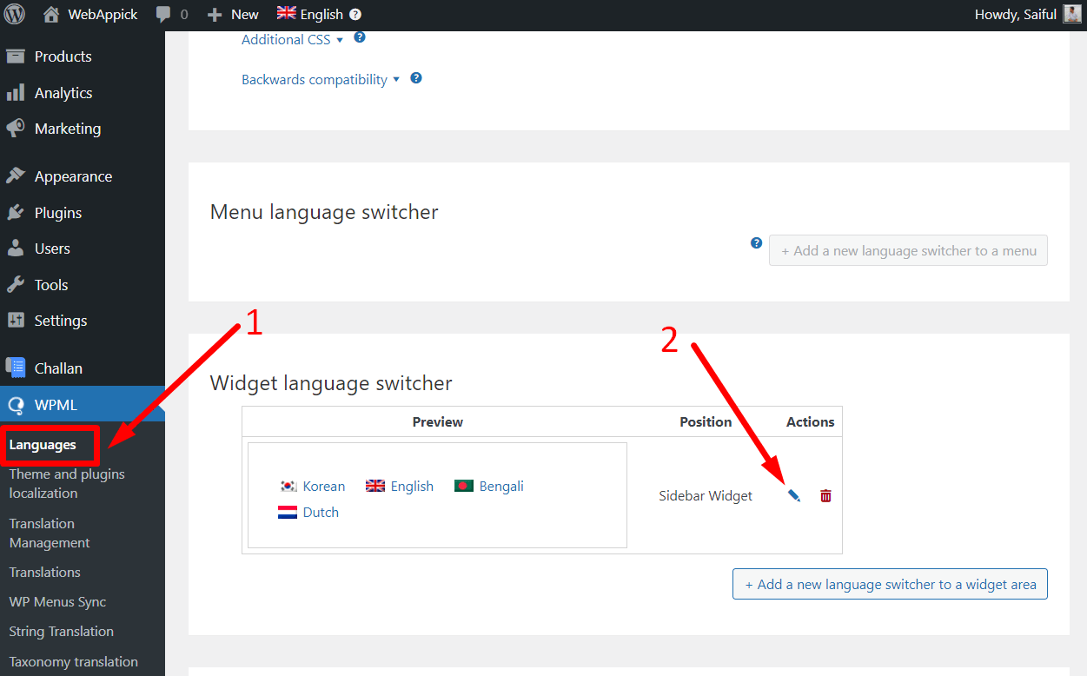The width and height of the screenshot is (1087, 676).
Task: Click the Tools wrench icon
Action: 16,285
